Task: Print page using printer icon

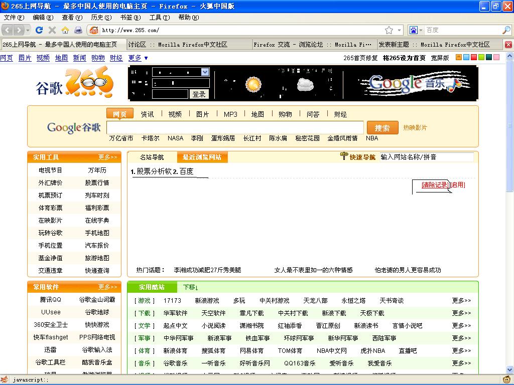Action: click(x=78, y=30)
